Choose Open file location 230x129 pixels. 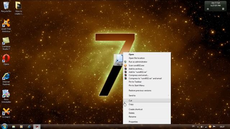click(x=147, y=58)
